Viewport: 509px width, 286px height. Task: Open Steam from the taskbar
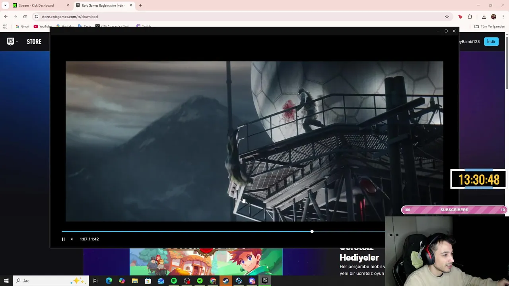click(225, 281)
